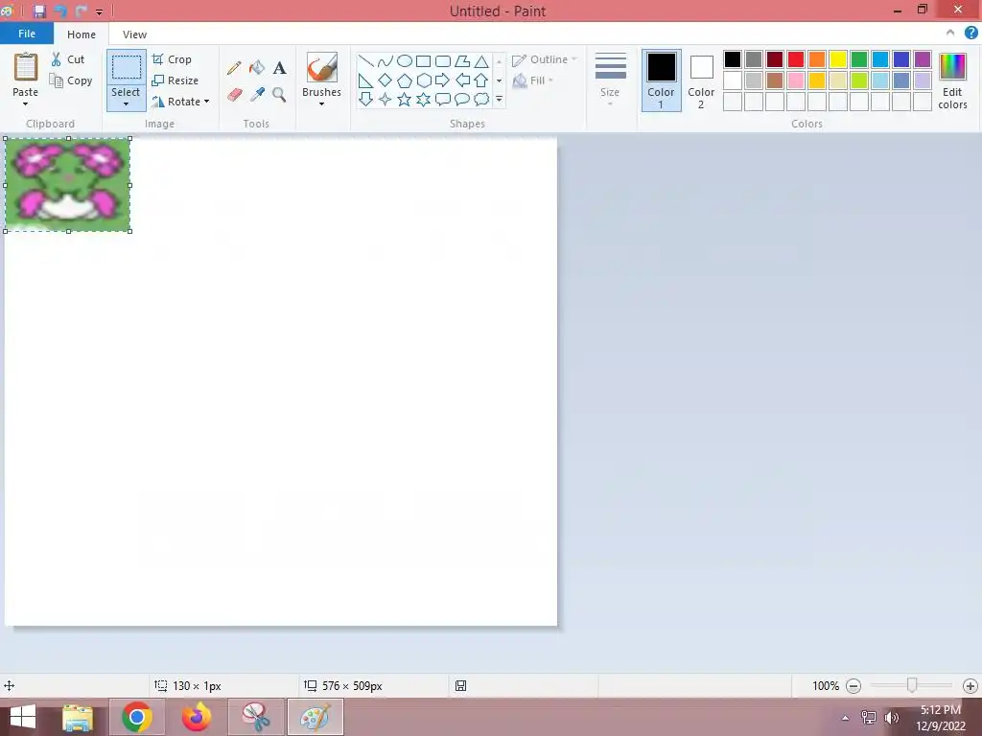Choose the Left arrow shape
982x736 pixels.
tap(462, 80)
